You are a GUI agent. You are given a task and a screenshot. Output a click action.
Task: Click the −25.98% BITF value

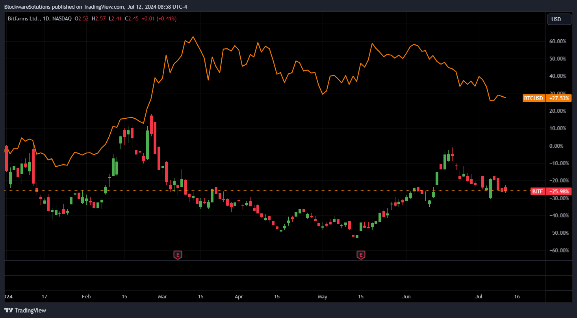click(558, 191)
